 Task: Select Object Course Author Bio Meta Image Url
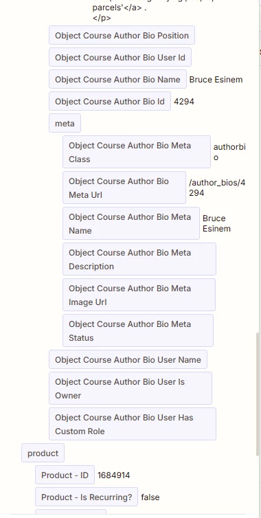click(139, 295)
